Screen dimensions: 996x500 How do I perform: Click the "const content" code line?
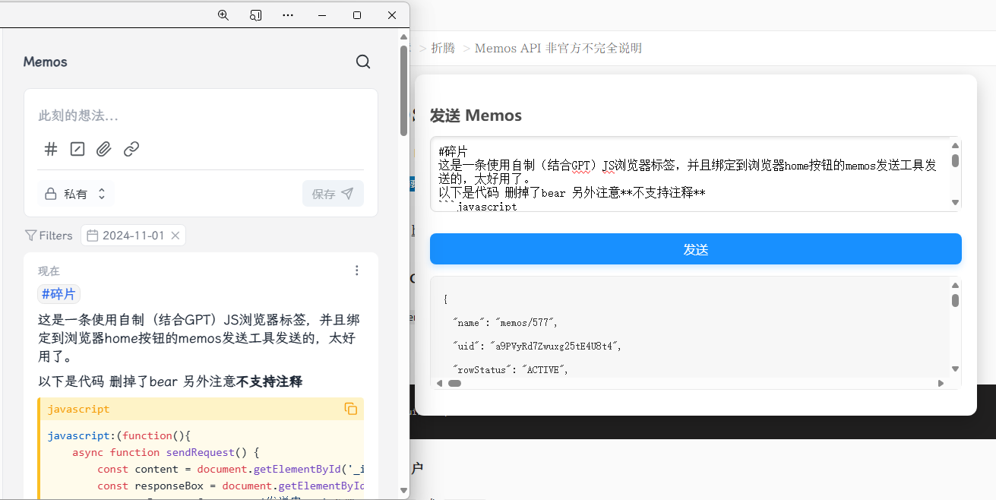click(x=230, y=469)
